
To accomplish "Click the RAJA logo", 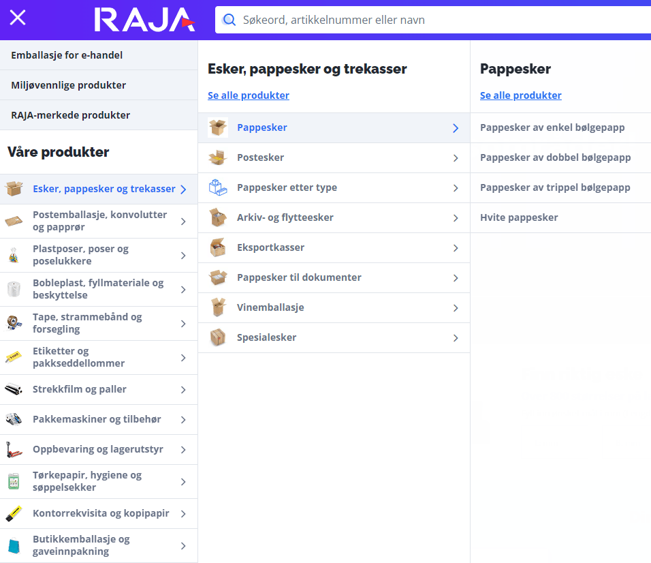I will click(x=144, y=20).
